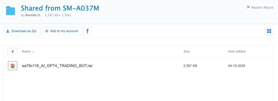Sort files by Date Added column

[237, 51]
